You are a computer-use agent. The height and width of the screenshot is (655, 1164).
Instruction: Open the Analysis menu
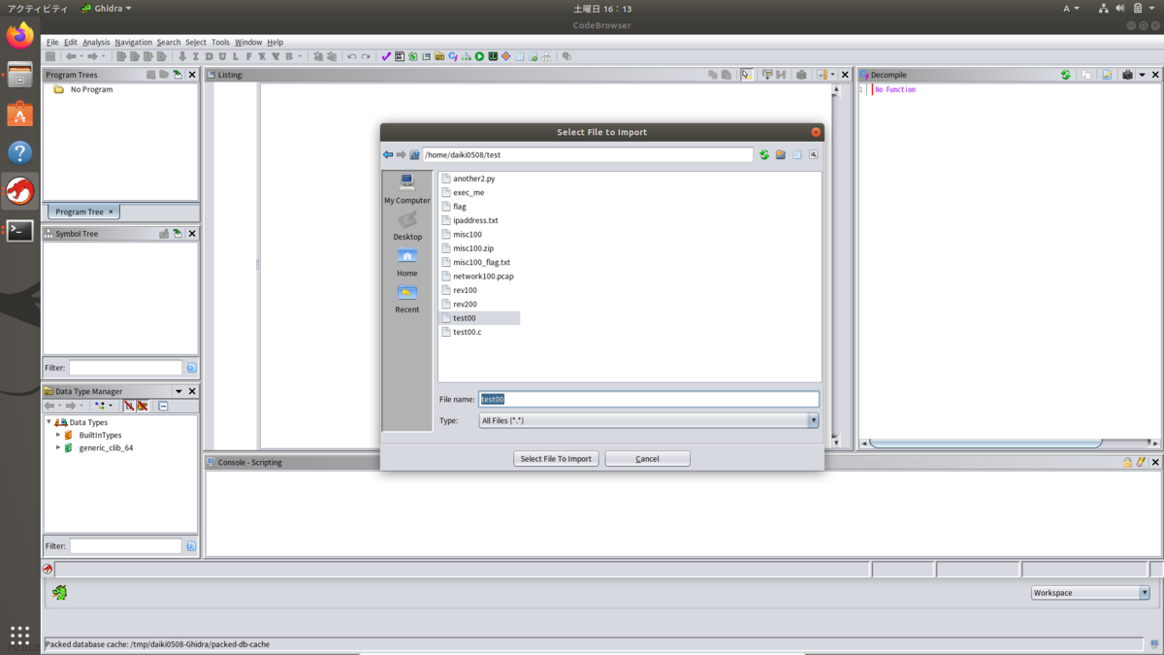coord(96,43)
